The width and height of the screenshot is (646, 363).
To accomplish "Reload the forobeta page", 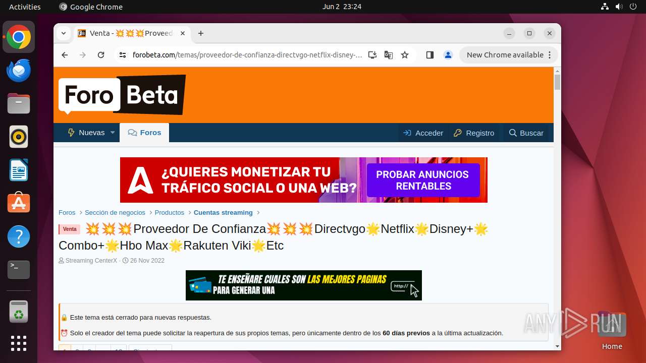I will pos(101,55).
